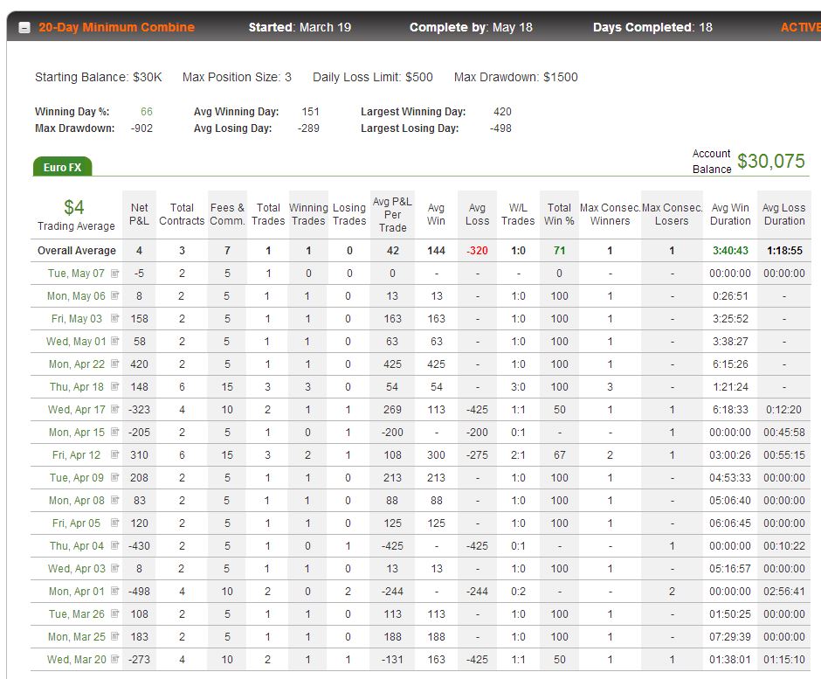This screenshot has height=679, width=821.
Task: Click the Winning Trades column header
Action: point(308,214)
